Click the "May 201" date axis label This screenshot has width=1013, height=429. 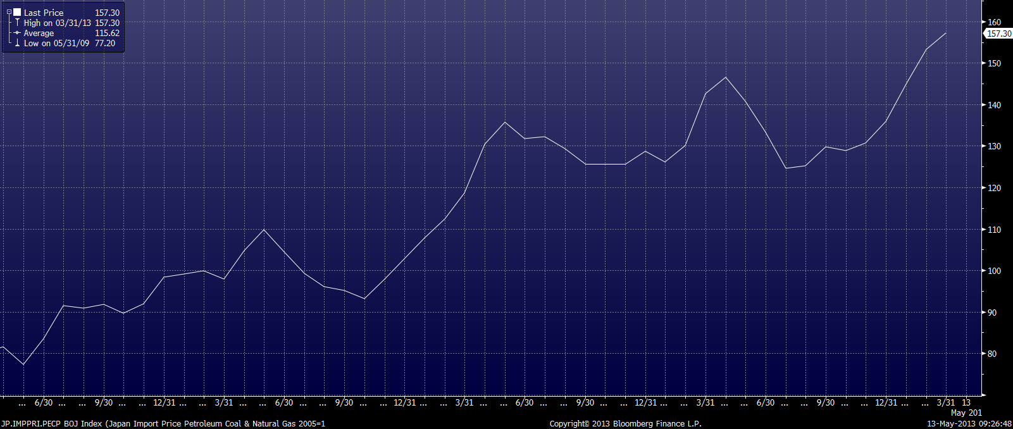967,413
